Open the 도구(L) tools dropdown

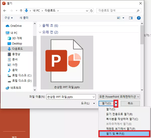[88, 104]
